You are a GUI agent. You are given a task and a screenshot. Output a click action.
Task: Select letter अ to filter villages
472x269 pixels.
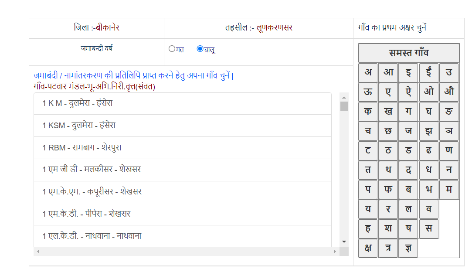tap(367, 72)
